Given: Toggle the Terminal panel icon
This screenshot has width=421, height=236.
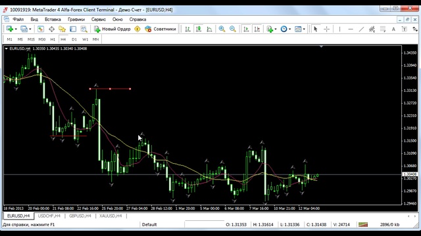Looking at the screenshot, I should [73, 29].
